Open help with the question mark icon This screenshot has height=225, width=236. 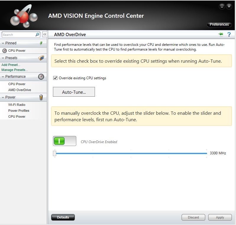[x=229, y=35]
